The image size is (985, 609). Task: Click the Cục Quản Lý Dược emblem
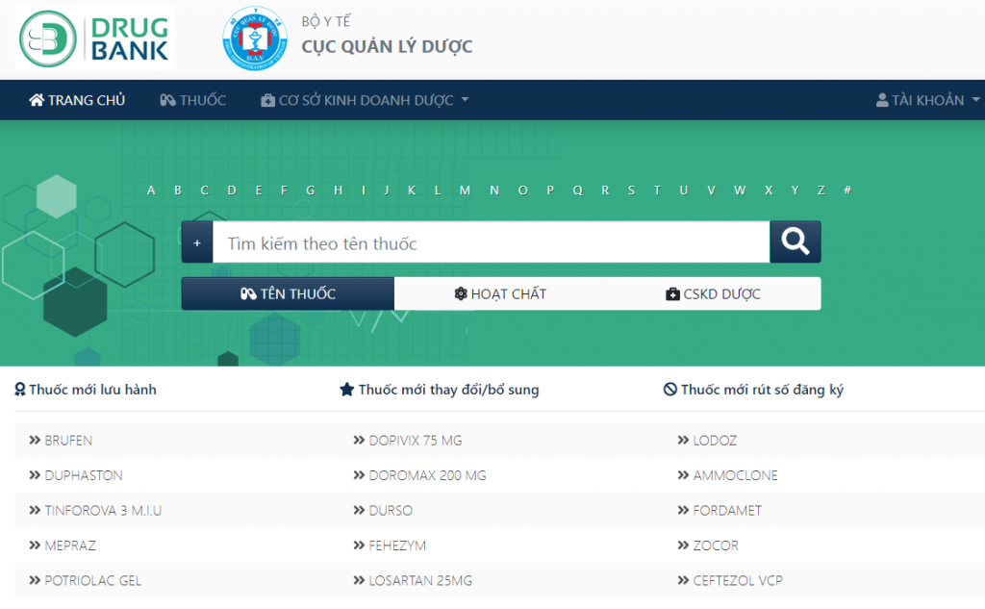coord(255,38)
